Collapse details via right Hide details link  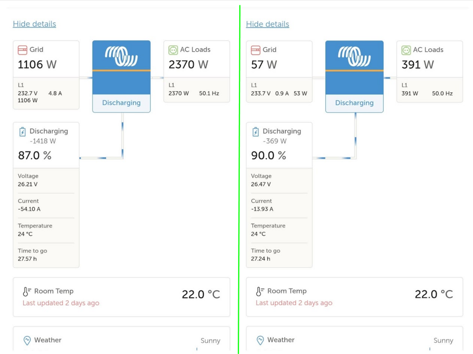[268, 24]
